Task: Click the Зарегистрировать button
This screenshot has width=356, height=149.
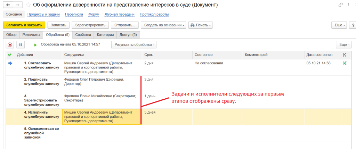Action: [x=90, y=25]
